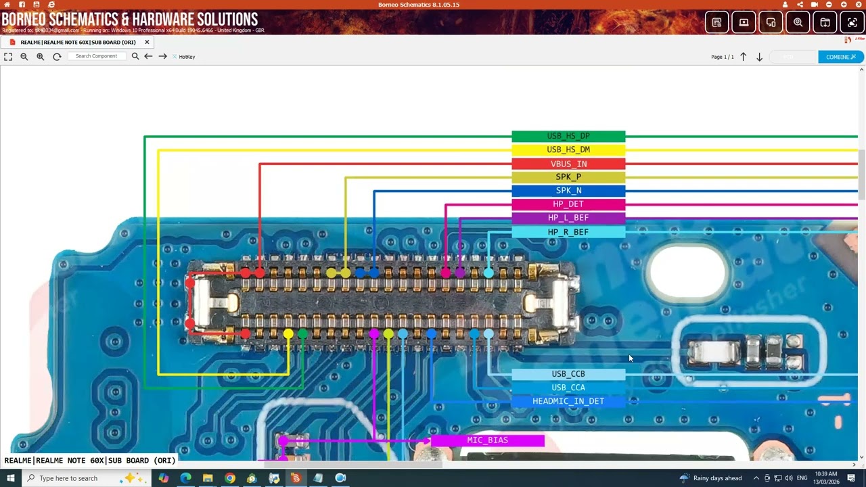The image size is (866, 487).
Task: Select the fit-to-screen view icon
Action: pos(8,56)
